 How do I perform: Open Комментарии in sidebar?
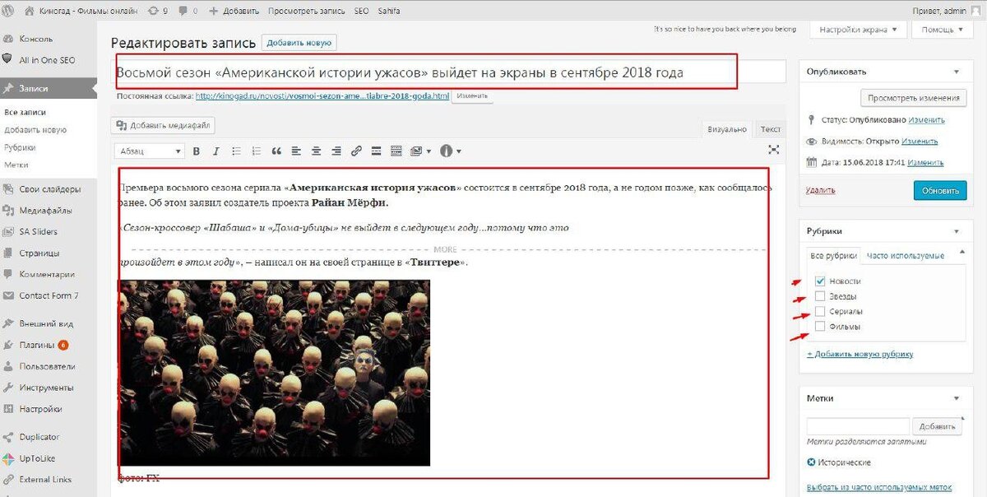[47, 275]
